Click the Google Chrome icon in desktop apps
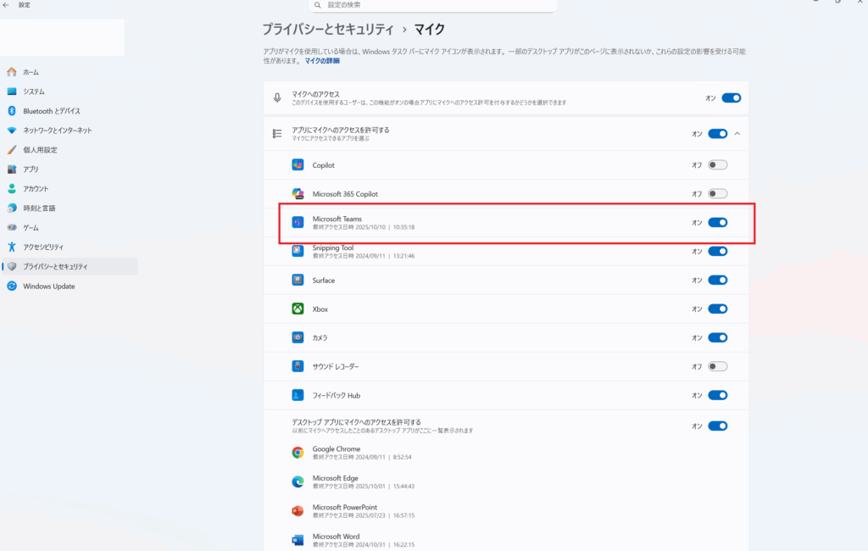The height and width of the screenshot is (551, 868). [x=298, y=453]
